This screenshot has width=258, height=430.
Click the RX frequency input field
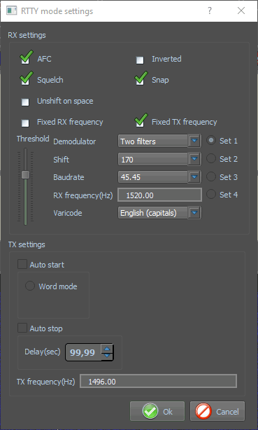point(159,195)
